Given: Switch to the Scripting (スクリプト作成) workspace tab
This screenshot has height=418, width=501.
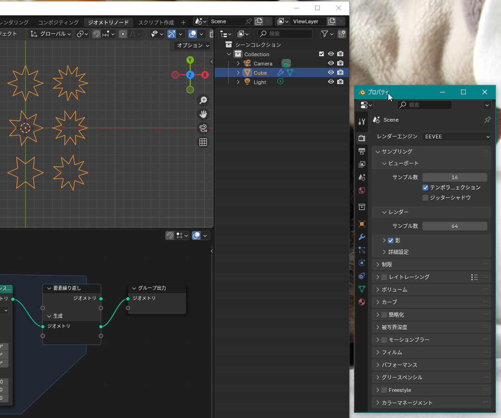Looking at the screenshot, I should tap(156, 22).
